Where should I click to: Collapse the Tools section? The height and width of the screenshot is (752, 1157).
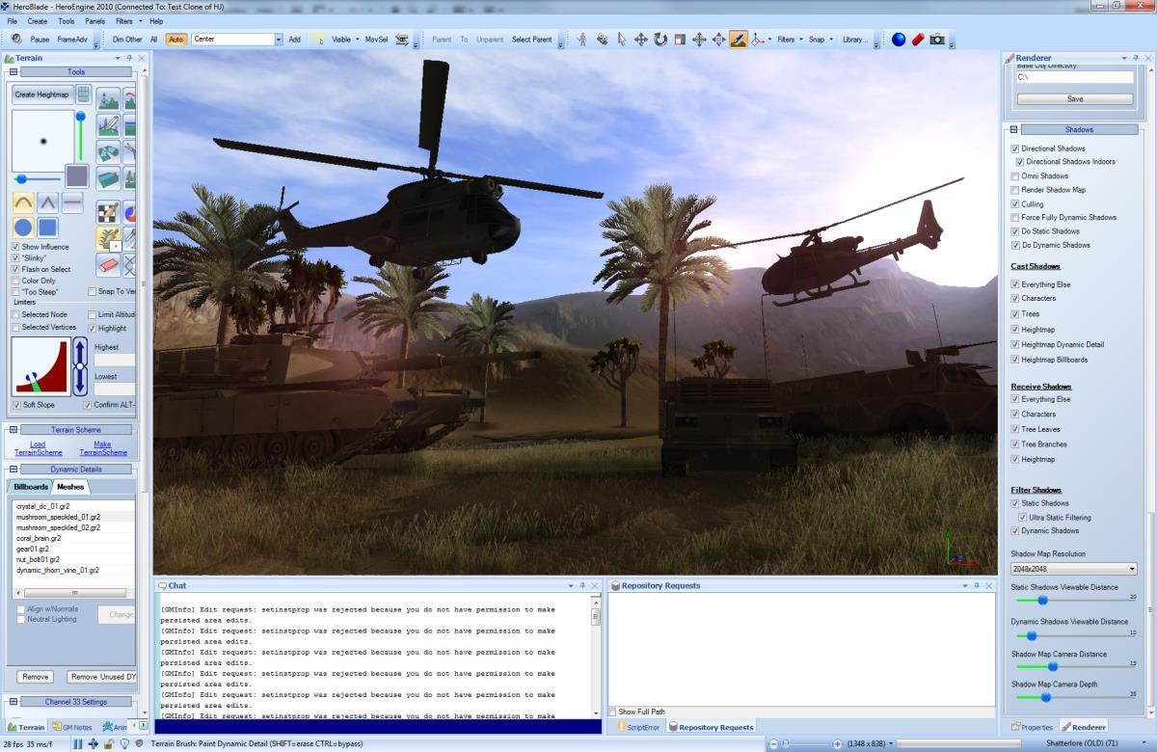click(x=13, y=72)
